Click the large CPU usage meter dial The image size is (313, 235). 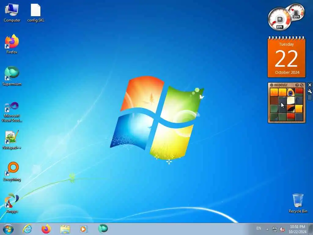[x=279, y=20]
